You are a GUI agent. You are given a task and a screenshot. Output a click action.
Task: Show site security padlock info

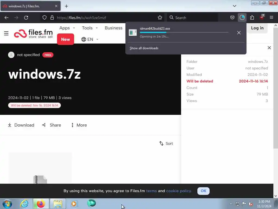(52, 18)
